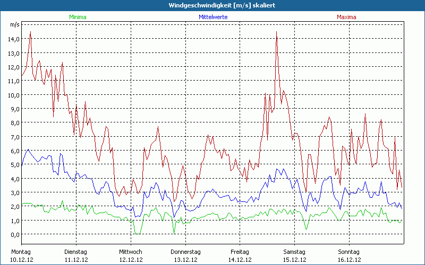This screenshot has height=265, width=425.
Task: Click the '3,0' y-axis value
Action: tap(15, 193)
